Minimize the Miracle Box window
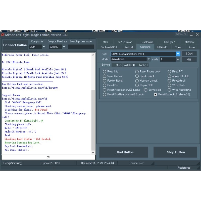 191,35
